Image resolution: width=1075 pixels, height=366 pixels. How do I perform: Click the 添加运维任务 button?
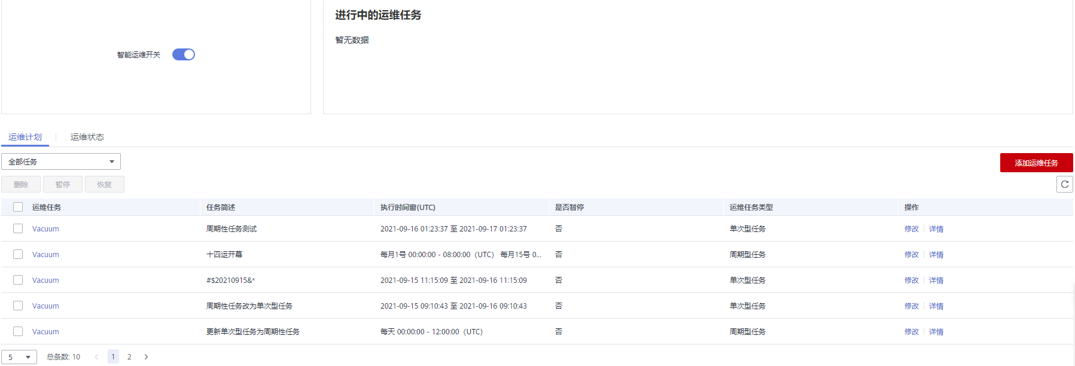click(1036, 163)
